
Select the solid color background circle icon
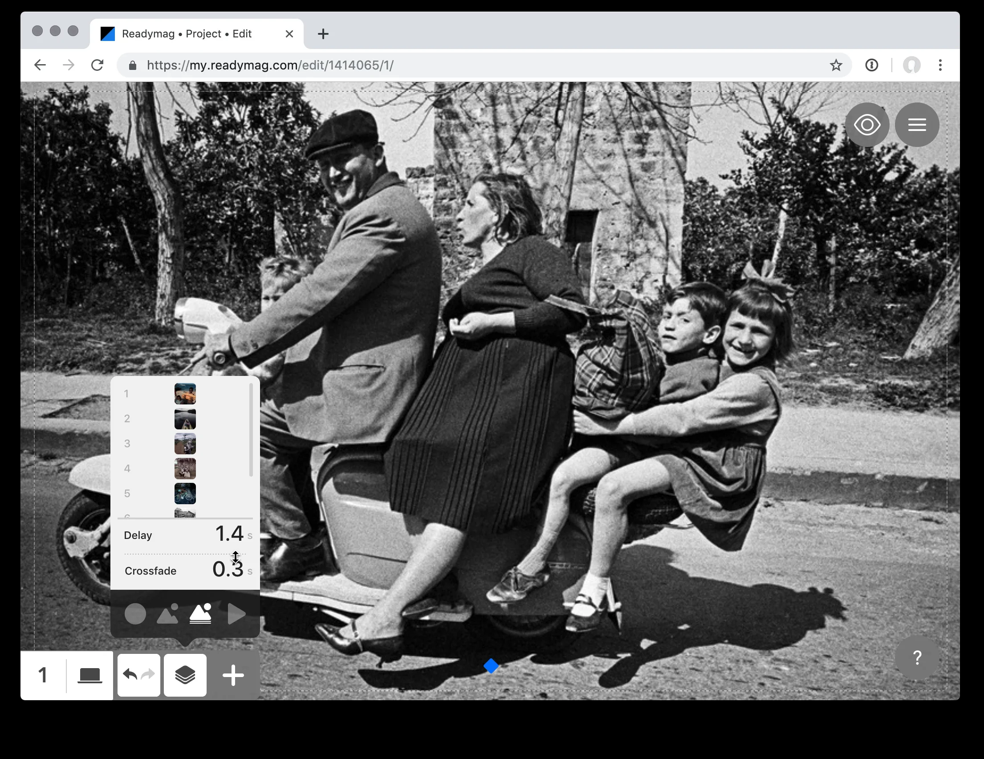[x=135, y=614]
